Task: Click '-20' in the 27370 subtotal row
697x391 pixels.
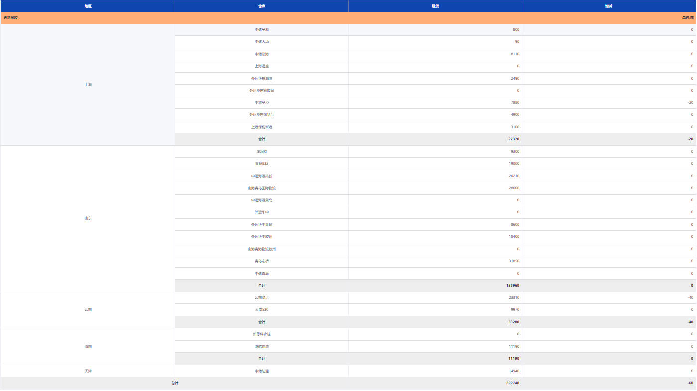Action: 690,139
